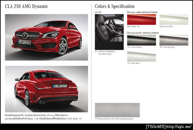The height and width of the screenshot is (130, 193).
Task: Select the cirrus white paint swatch
Action: (x=174, y=19)
